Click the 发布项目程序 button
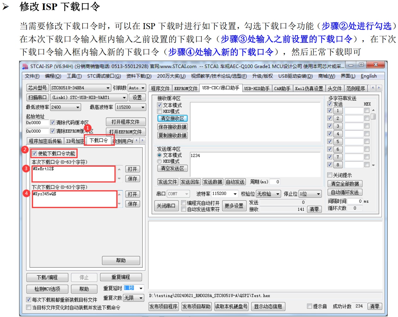This screenshot has height=317, width=398. pyautogui.click(x=163, y=306)
